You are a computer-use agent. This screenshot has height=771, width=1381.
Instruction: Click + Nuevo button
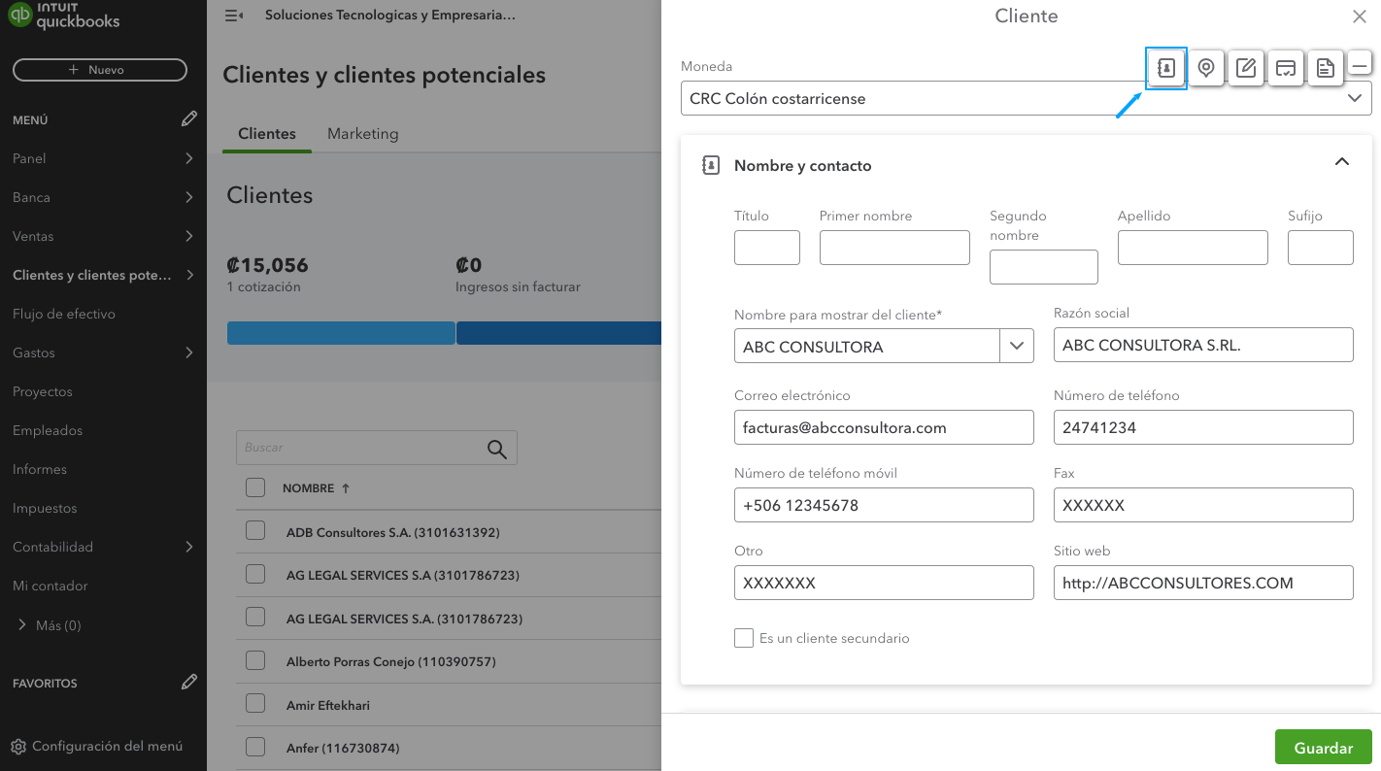click(x=100, y=70)
